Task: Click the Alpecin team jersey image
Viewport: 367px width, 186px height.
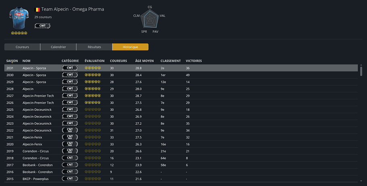Action: [x=19, y=18]
